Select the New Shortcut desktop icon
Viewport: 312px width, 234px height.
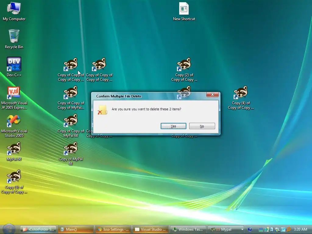click(x=184, y=11)
